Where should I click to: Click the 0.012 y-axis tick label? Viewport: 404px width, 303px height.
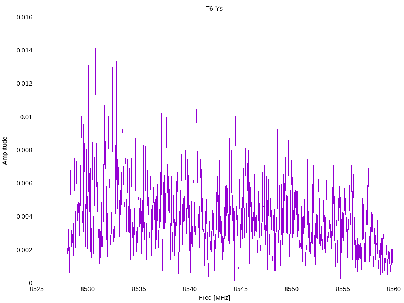pyautogui.click(x=24, y=84)
